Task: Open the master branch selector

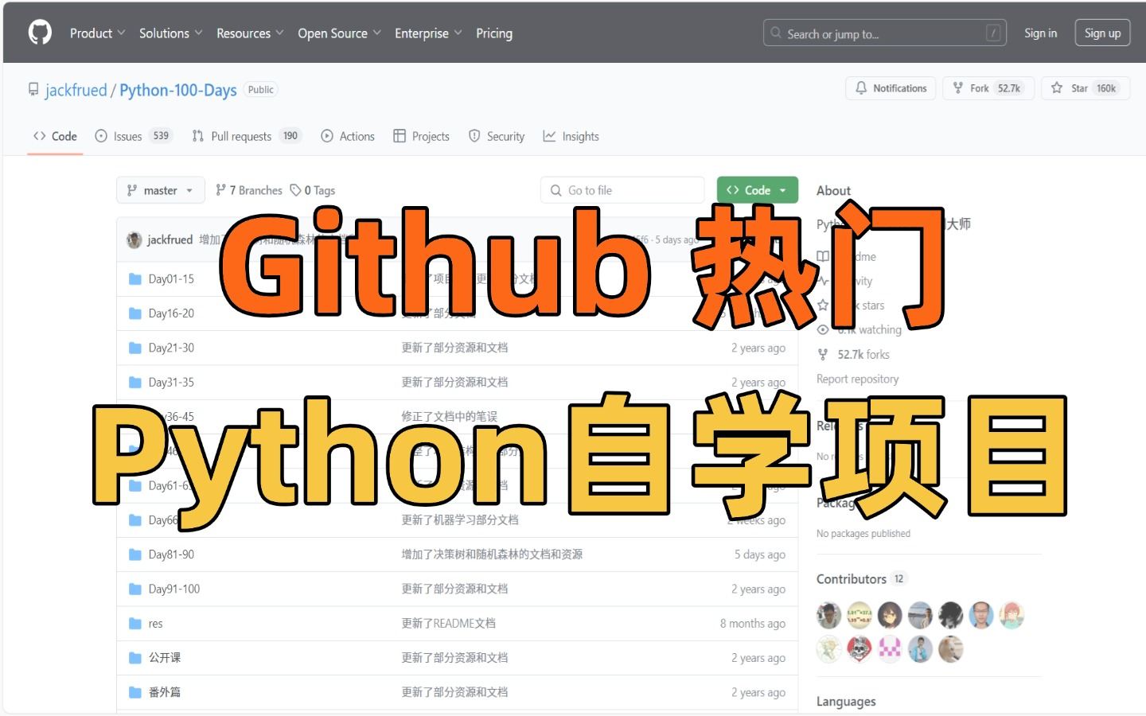Action: 161,190
